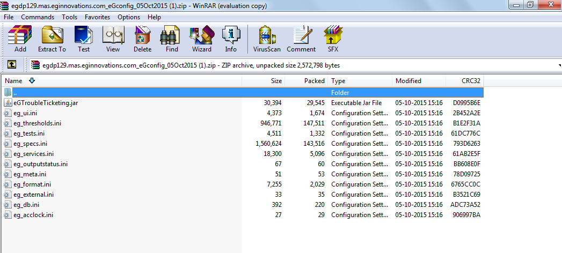This screenshot has height=253, width=562.
Task: Select eg_ui.ini file name
Action: [x=25, y=113]
